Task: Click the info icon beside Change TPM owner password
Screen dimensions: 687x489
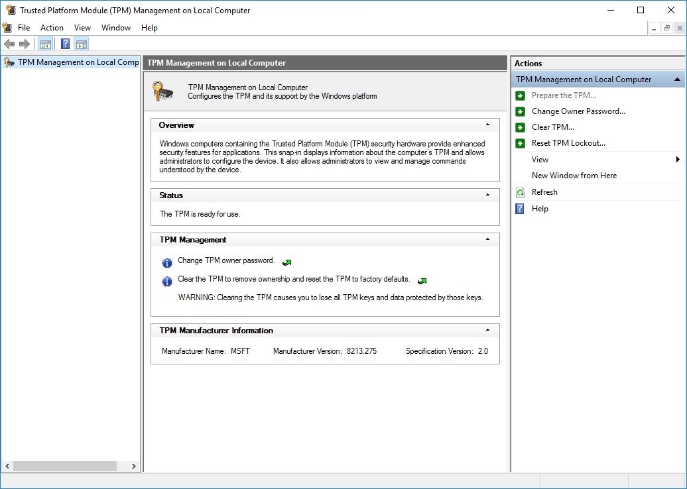Action: [166, 262]
